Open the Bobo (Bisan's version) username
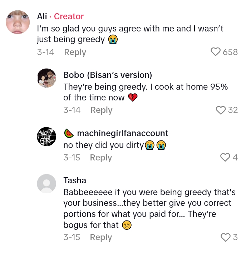The image size is (241, 253). pyautogui.click(x=108, y=75)
